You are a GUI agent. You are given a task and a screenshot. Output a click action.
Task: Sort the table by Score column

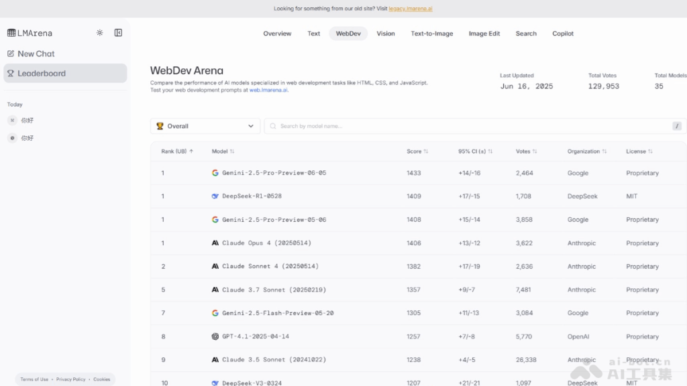[x=417, y=151]
